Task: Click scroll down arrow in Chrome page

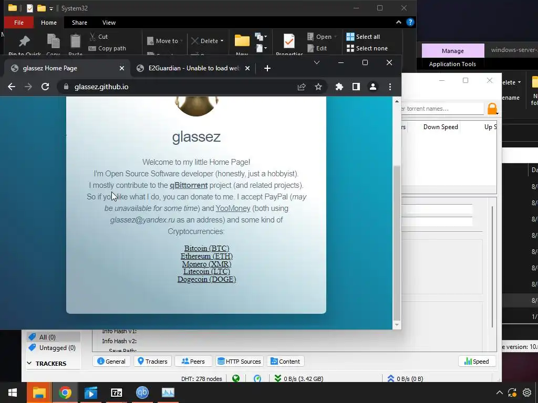Action: (397, 325)
